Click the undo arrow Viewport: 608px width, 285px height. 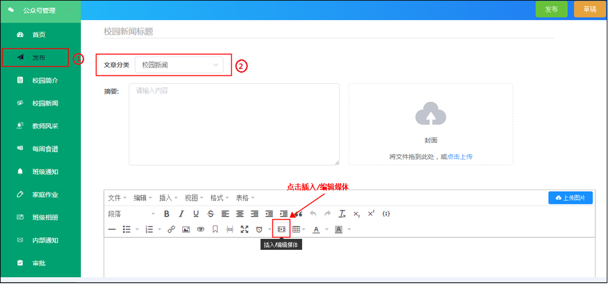[x=313, y=213]
